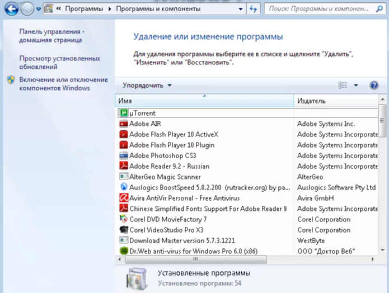Click publisher Auslogics Software Pty Ltd cell
This screenshot has width=389, height=293.
pos(336,188)
